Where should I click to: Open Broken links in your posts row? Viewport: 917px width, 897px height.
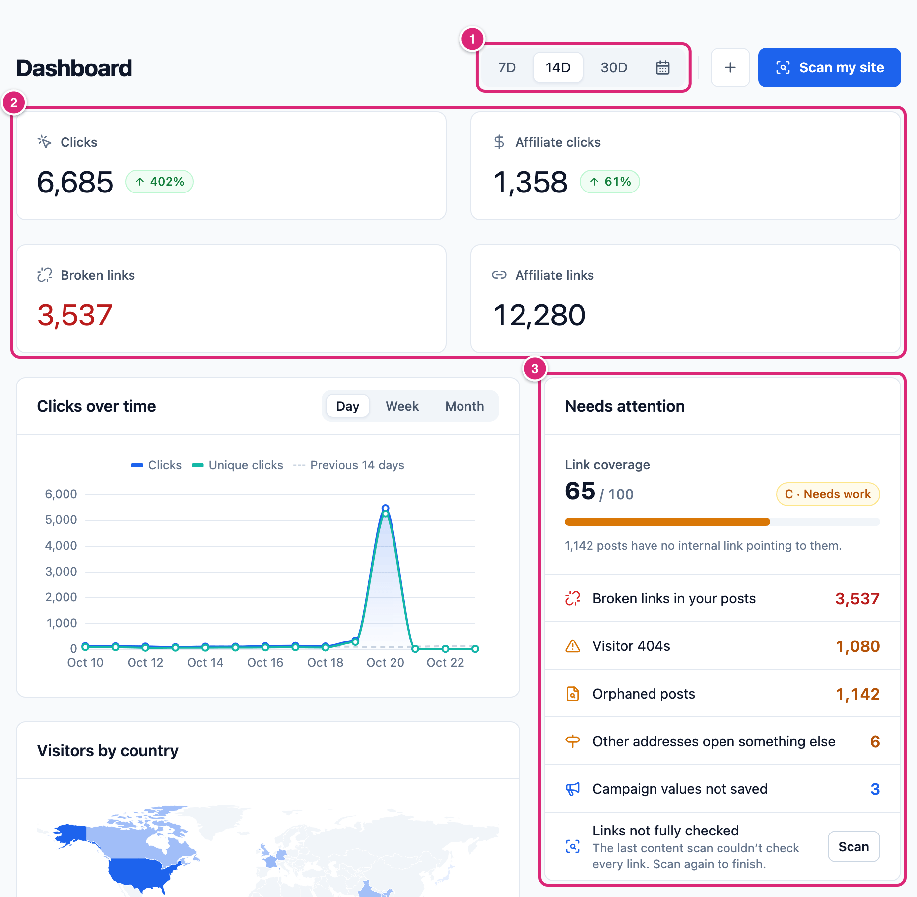[x=722, y=598]
